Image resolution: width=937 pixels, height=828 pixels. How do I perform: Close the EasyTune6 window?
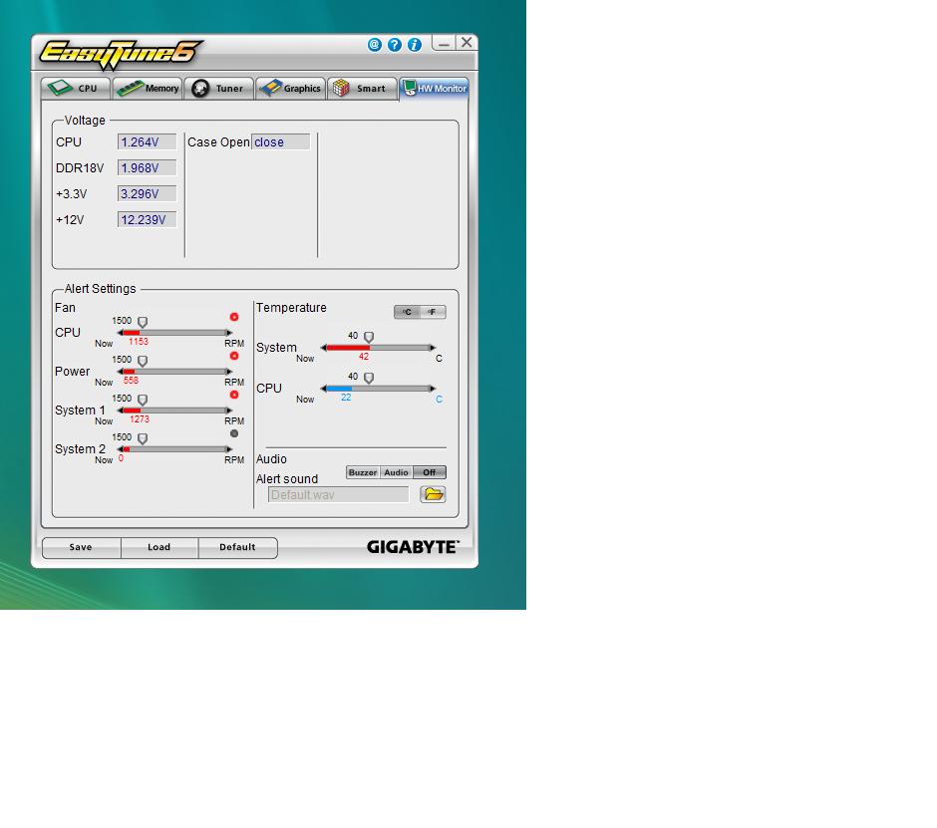point(467,43)
